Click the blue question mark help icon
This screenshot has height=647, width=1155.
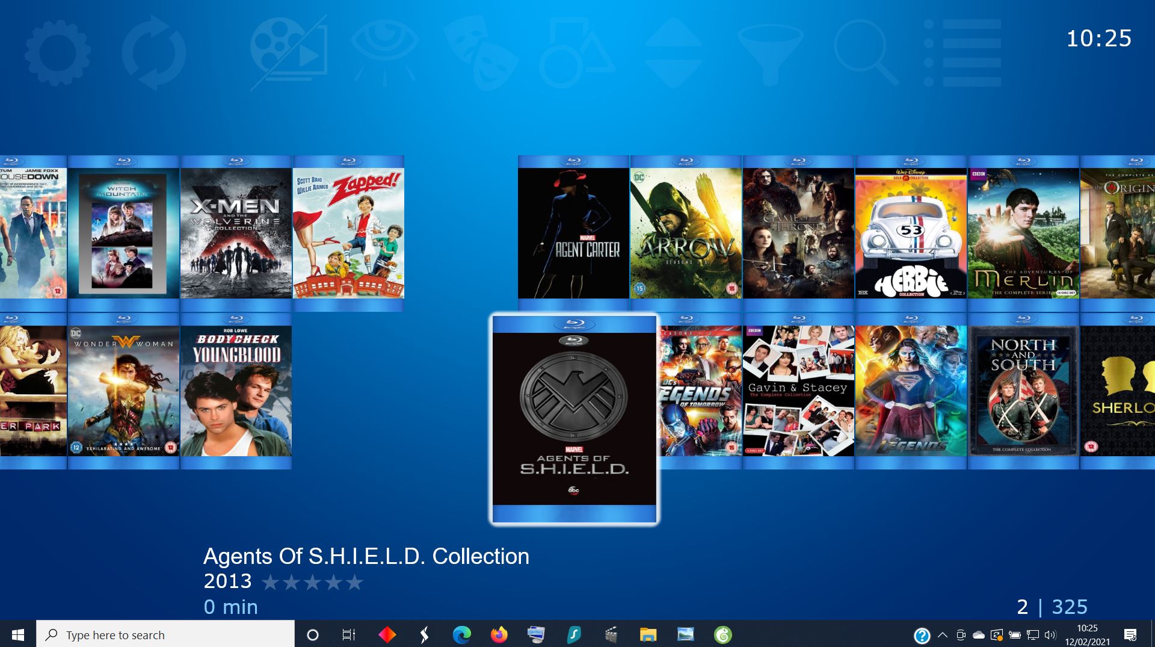pyautogui.click(x=922, y=635)
